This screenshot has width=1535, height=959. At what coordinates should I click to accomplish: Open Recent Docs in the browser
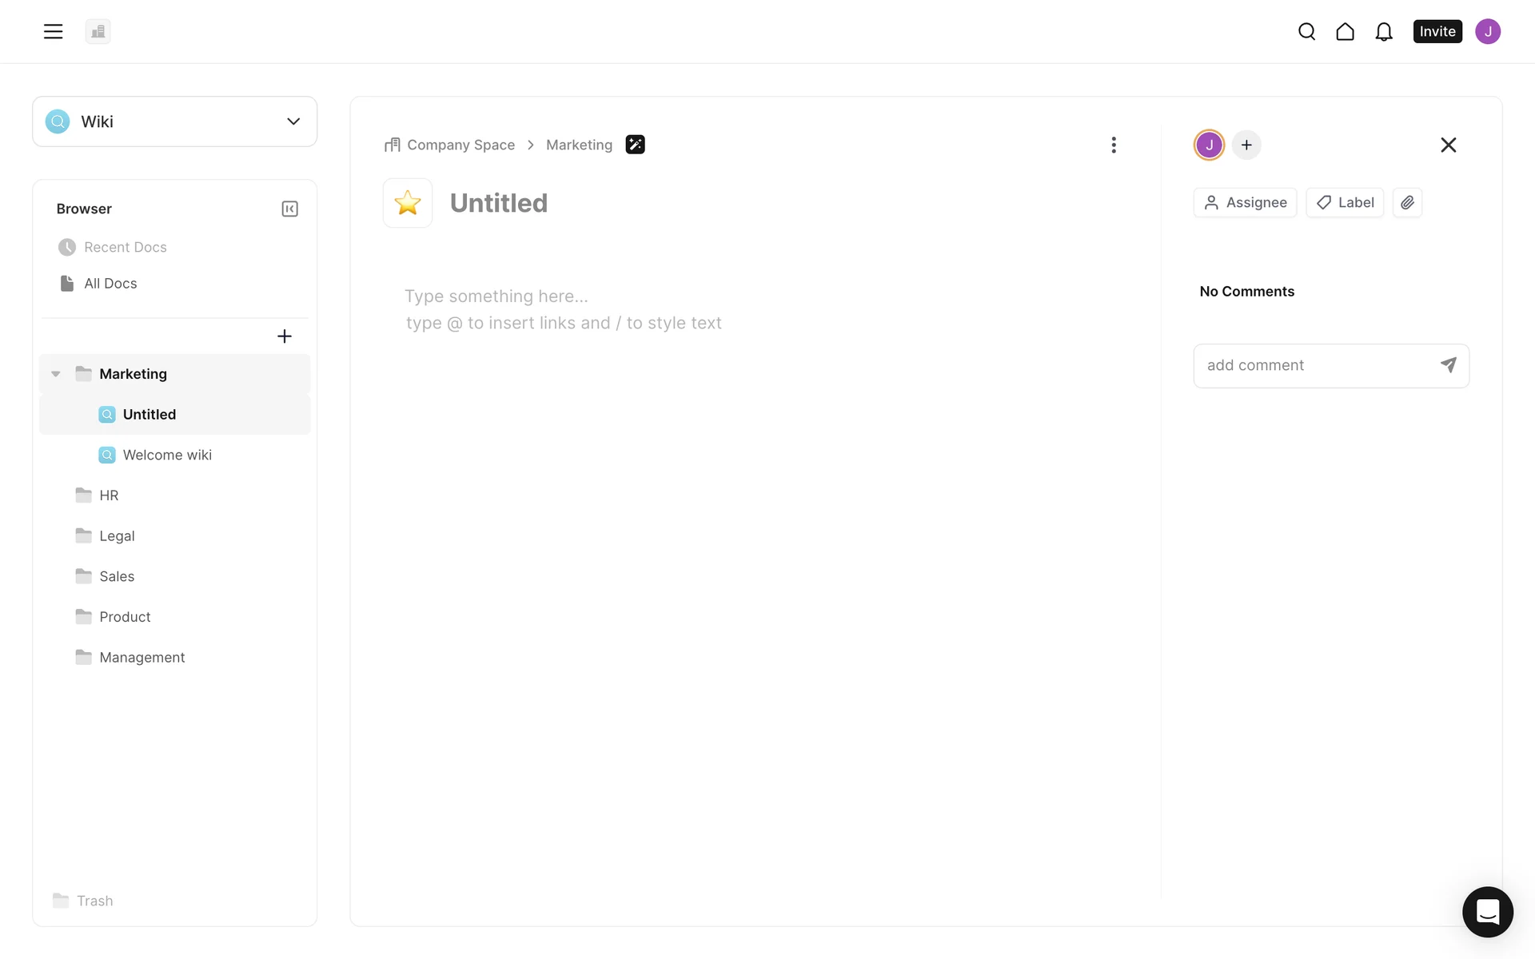click(125, 247)
